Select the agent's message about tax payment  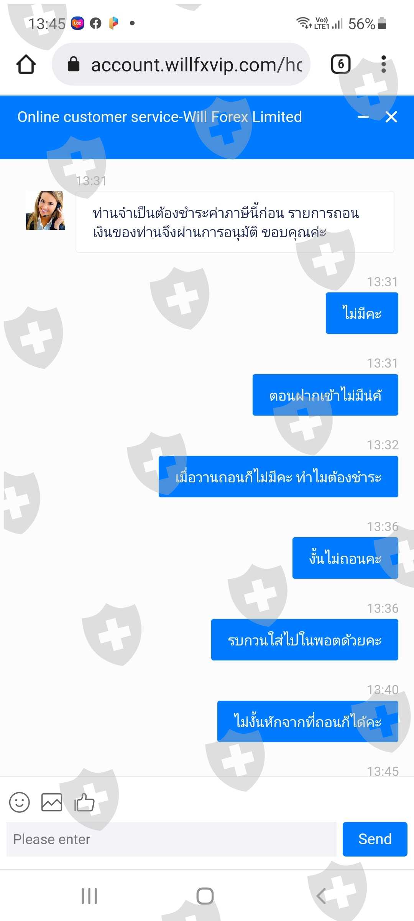tap(235, 222)
